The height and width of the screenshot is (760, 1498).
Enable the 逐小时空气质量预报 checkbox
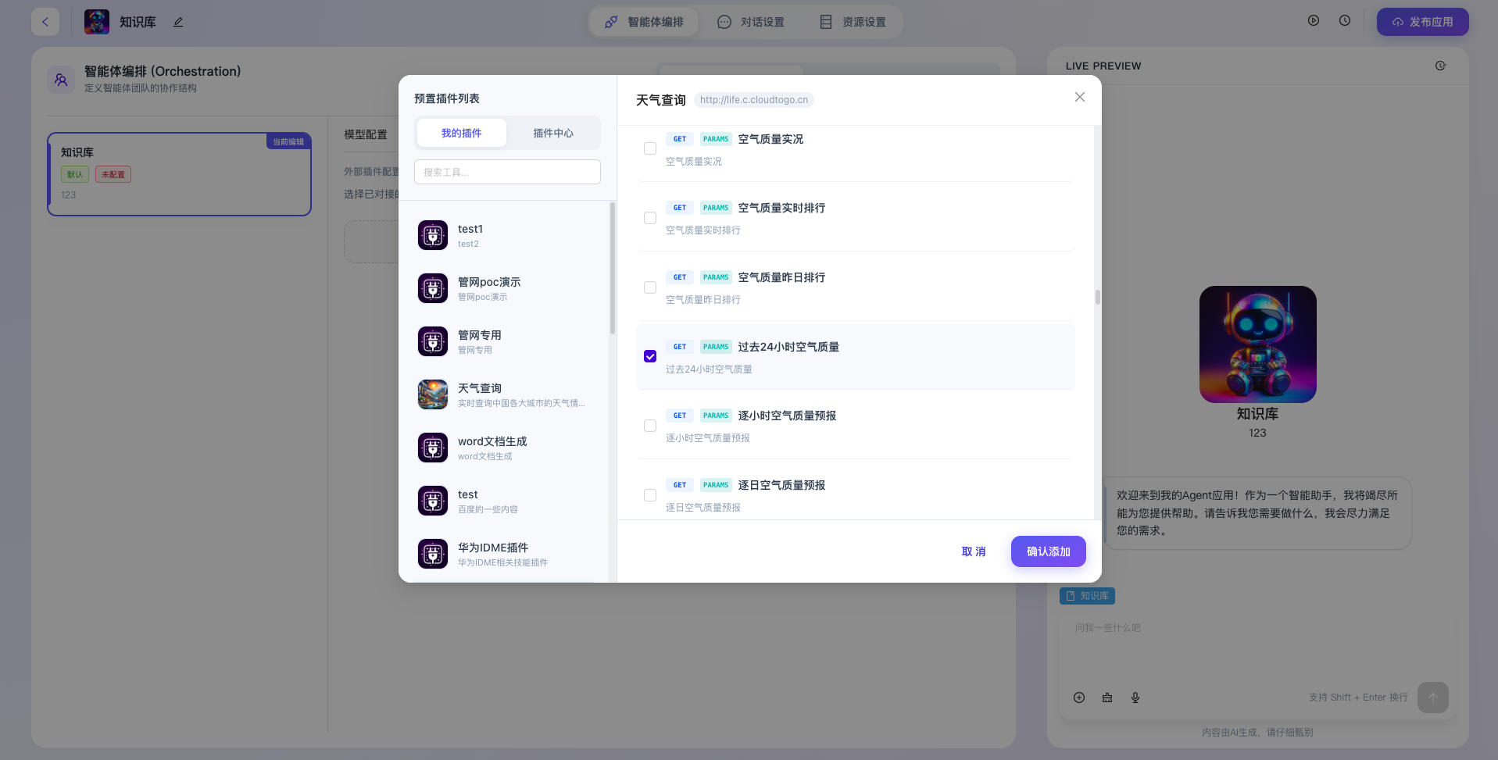pyautogui.click(x=650, y=426)
